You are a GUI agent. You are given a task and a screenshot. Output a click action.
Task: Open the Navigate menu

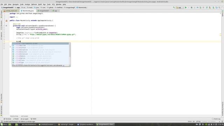coord(15,5)
